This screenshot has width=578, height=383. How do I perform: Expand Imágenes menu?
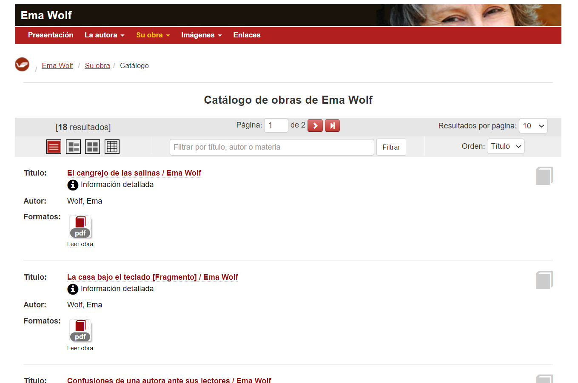click(x=202, y=35)
